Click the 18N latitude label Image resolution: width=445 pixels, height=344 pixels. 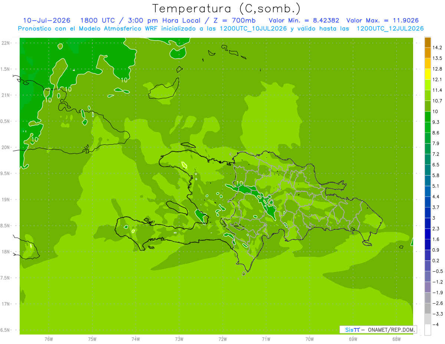(5, 252)
